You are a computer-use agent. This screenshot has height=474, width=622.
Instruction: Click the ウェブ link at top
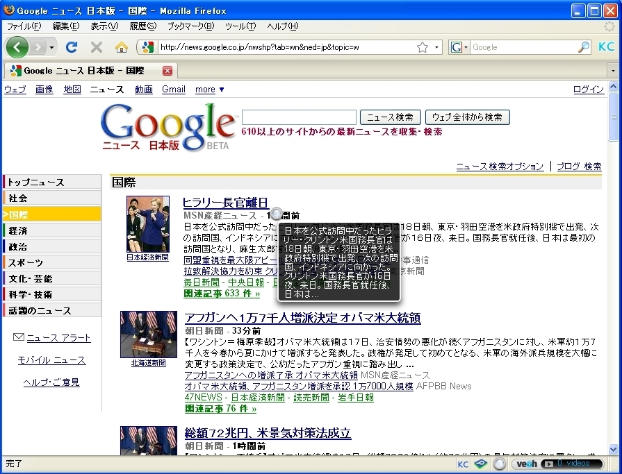coord(15,90)
